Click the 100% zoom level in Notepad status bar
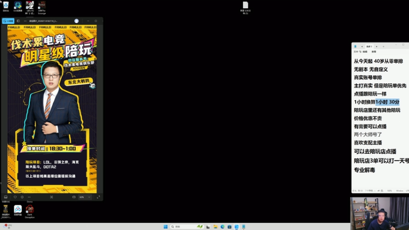 (x=390, y=191)
